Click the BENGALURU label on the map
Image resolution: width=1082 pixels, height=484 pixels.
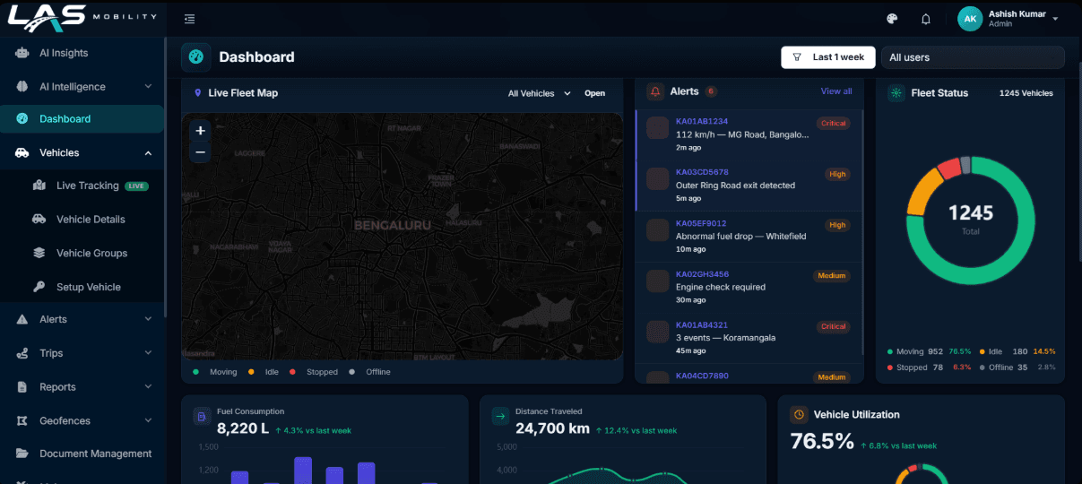pos(393,226)
